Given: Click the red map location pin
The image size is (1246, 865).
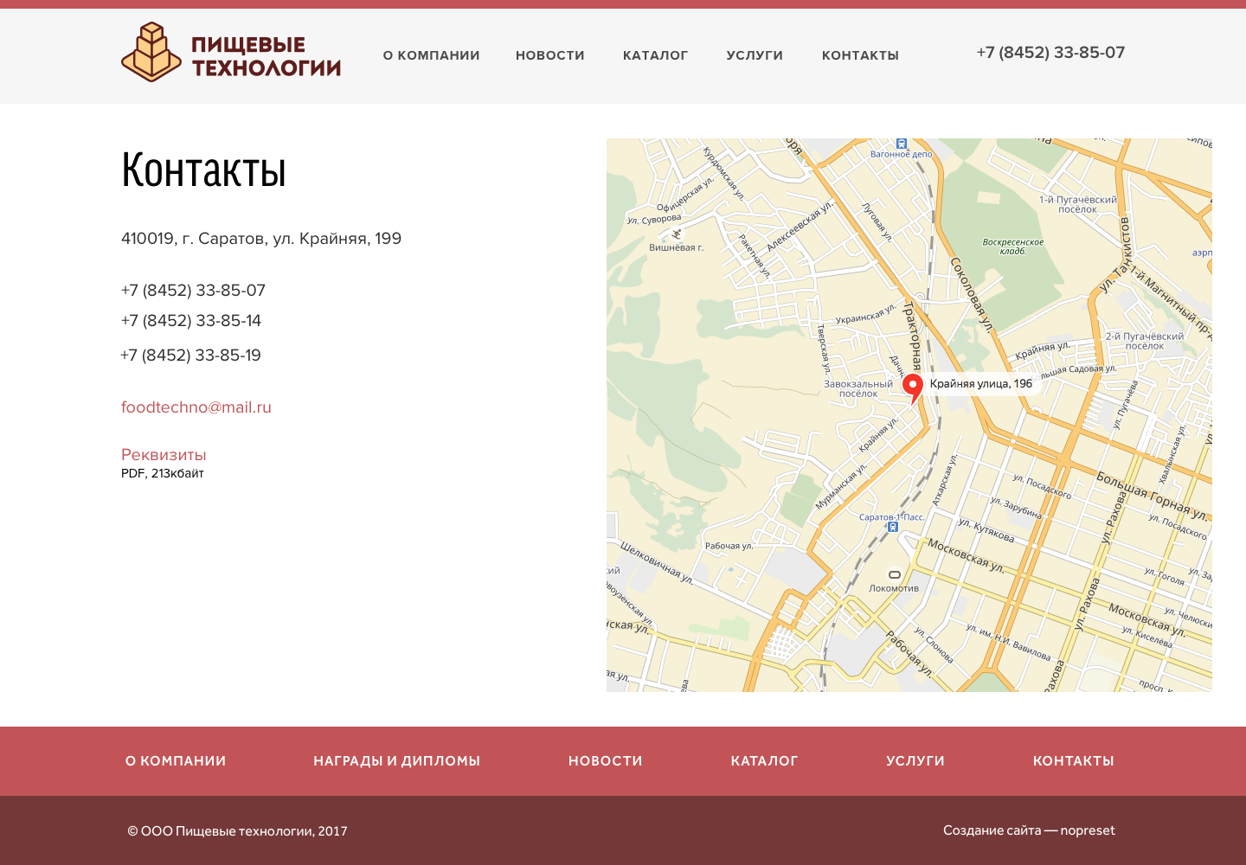Looking at the screenshot, I should click(x=912, y=387).
